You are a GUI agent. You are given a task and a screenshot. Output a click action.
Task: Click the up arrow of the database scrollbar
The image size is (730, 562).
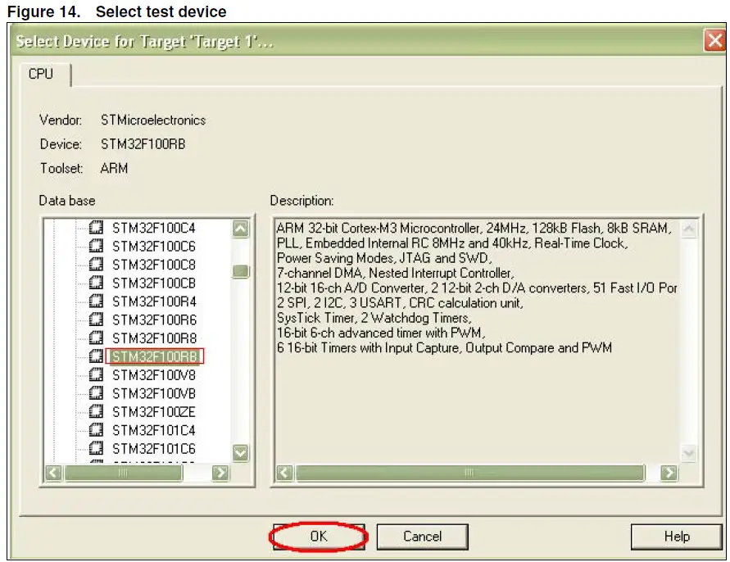[241, 229]
